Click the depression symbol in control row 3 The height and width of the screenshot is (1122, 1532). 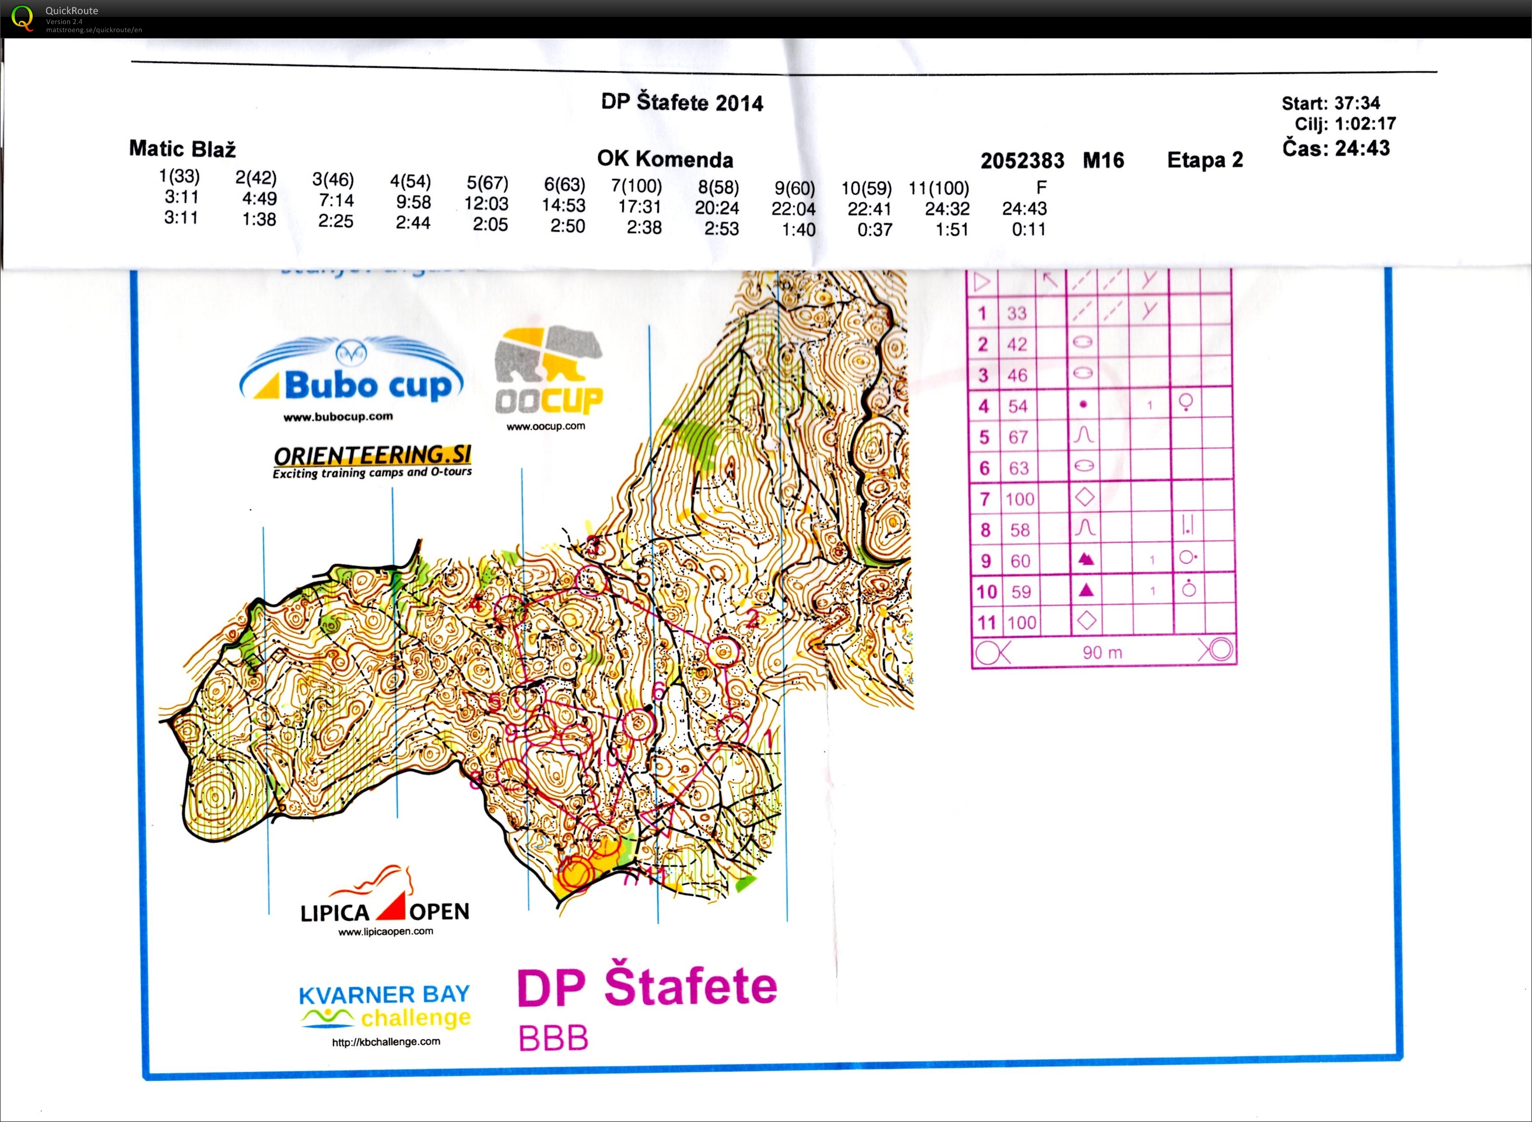tap(1082, 373)
